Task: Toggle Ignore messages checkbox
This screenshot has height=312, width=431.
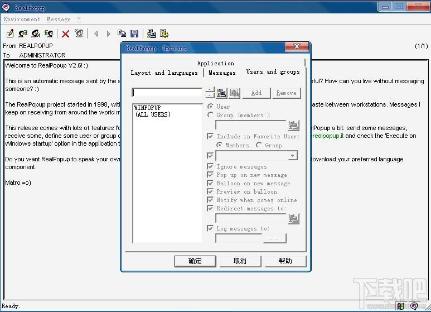Action: [210, 166]
